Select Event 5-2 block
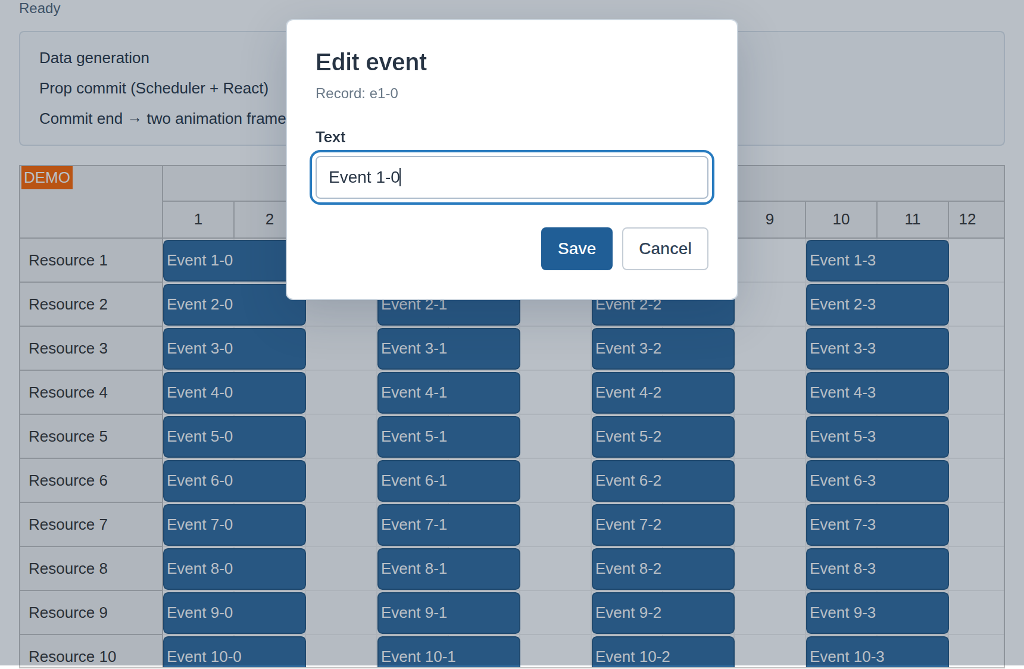Viewport: 1024px width, 669px height. [x=663, y=437]
